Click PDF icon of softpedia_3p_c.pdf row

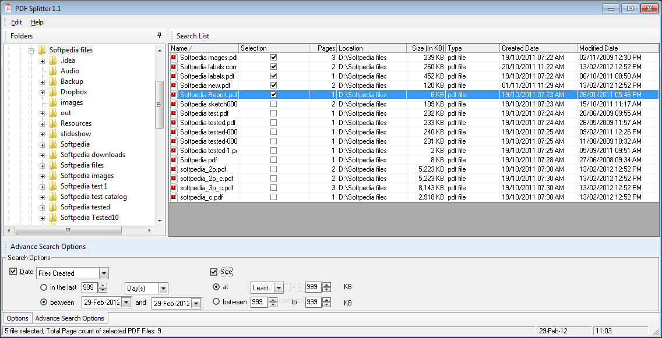[174, 187]
